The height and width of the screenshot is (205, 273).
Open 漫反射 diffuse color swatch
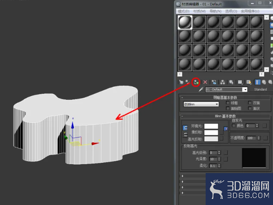[211, 133]
